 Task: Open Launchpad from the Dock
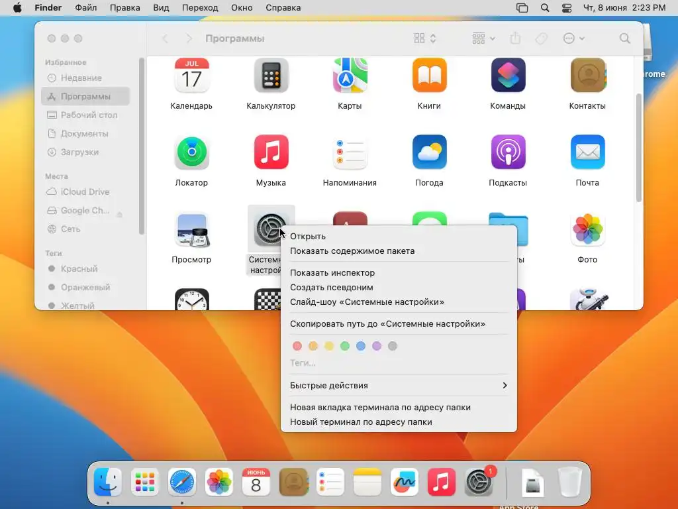(x=145, y=482)
